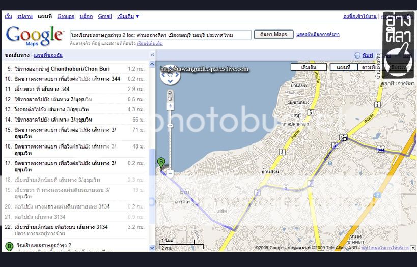This screenshot has height=267, width=417.
Task: Select step 13 วิ่งตรงต่อไปยัง เส้นทาง 3/สุขุมวิท
Action: pyautogui.click(x=75, y=109)
